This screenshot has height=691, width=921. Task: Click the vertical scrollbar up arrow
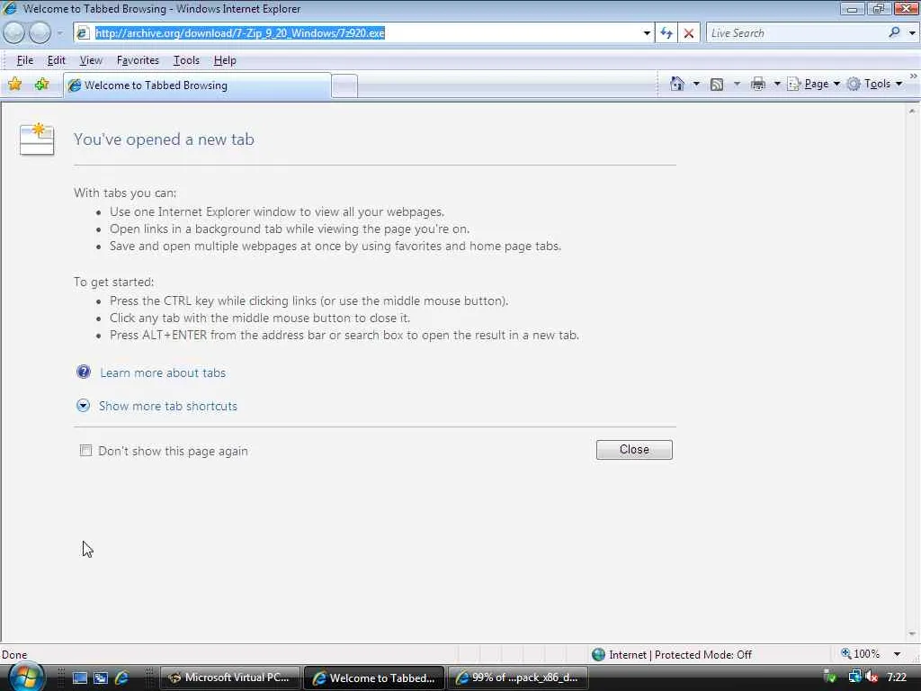912,111
